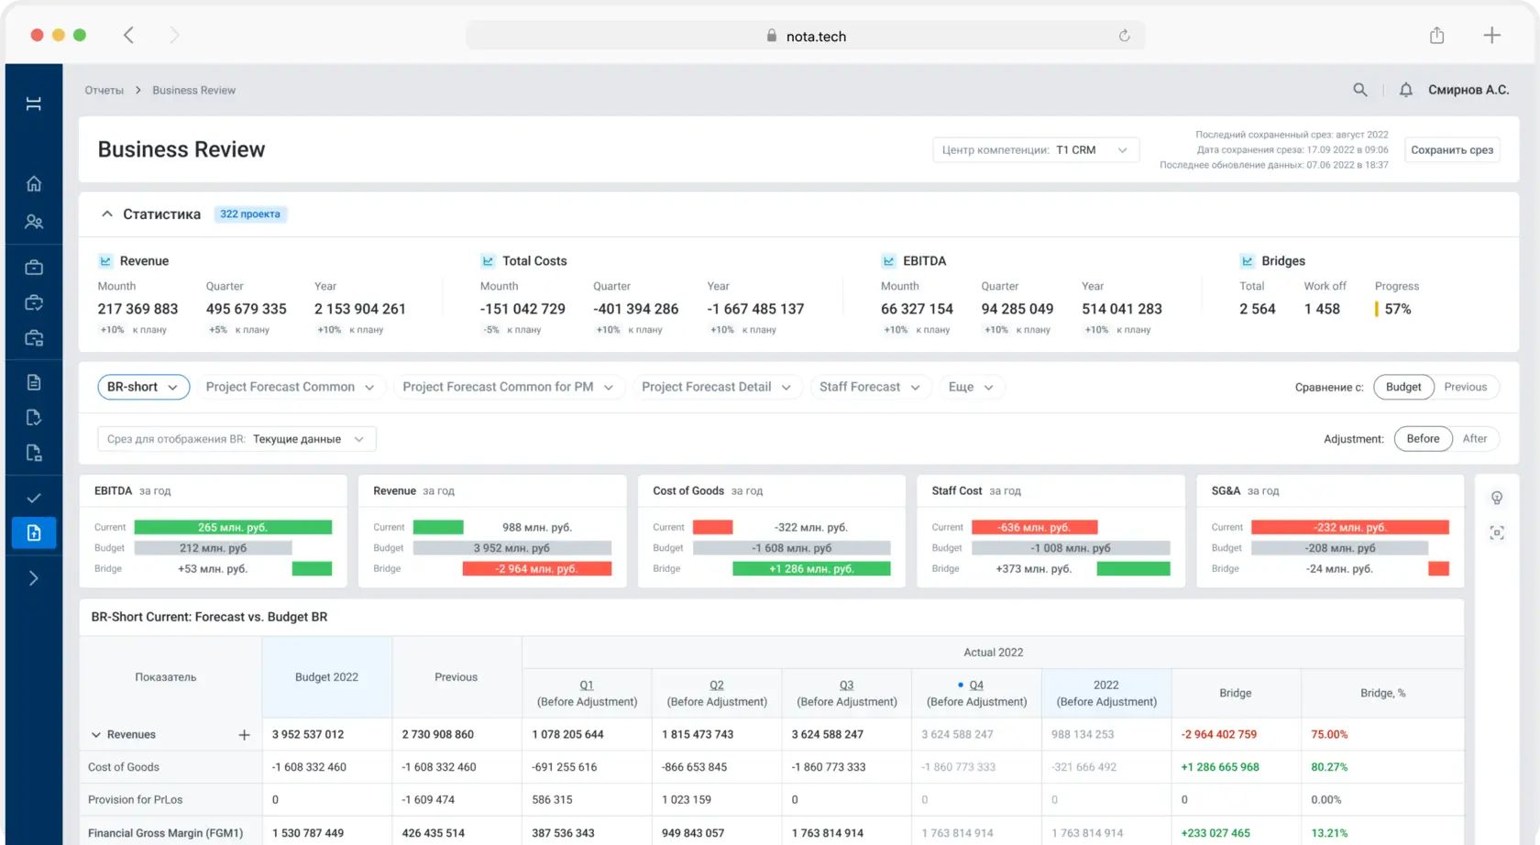Go to Отчеты breadcrumb link
The image size is (1540, 845).
tap(104, 90)
